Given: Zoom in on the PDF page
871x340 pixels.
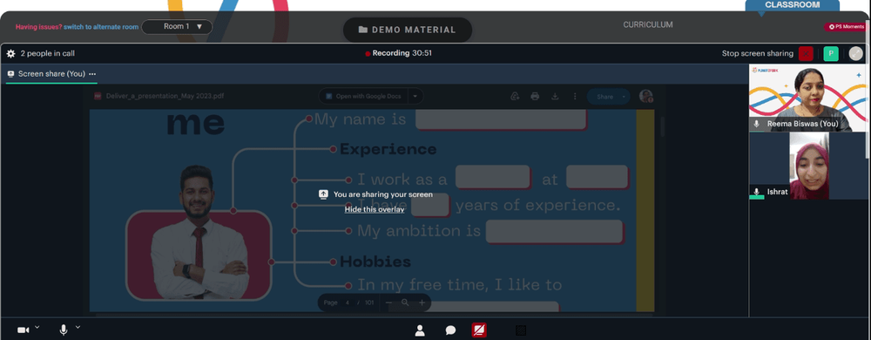Looking at the screenshot, I should pos(422,303).
